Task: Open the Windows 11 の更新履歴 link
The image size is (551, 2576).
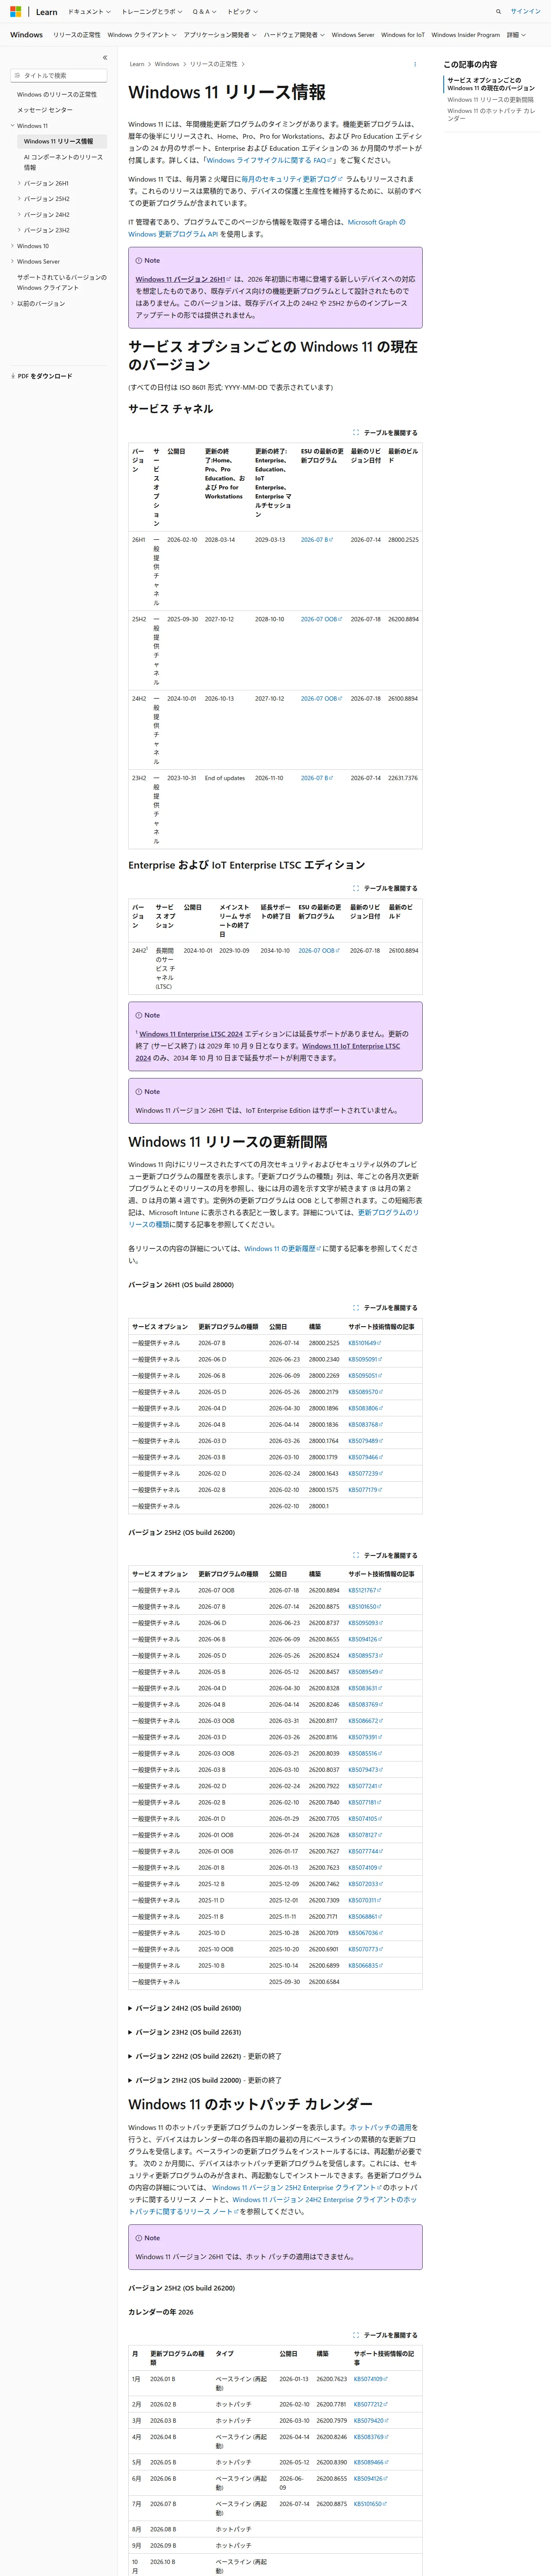Action: (282, 1248)
